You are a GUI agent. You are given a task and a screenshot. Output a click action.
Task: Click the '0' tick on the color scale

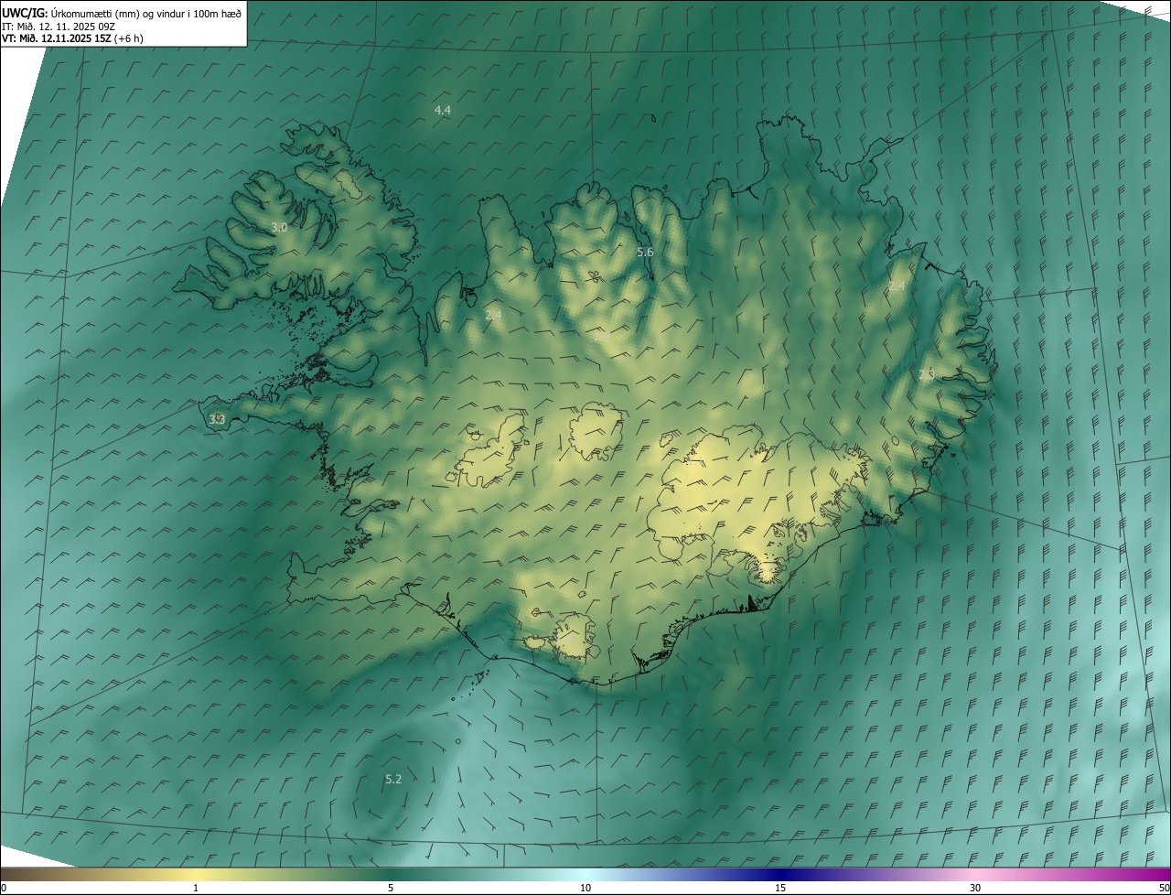4,888
